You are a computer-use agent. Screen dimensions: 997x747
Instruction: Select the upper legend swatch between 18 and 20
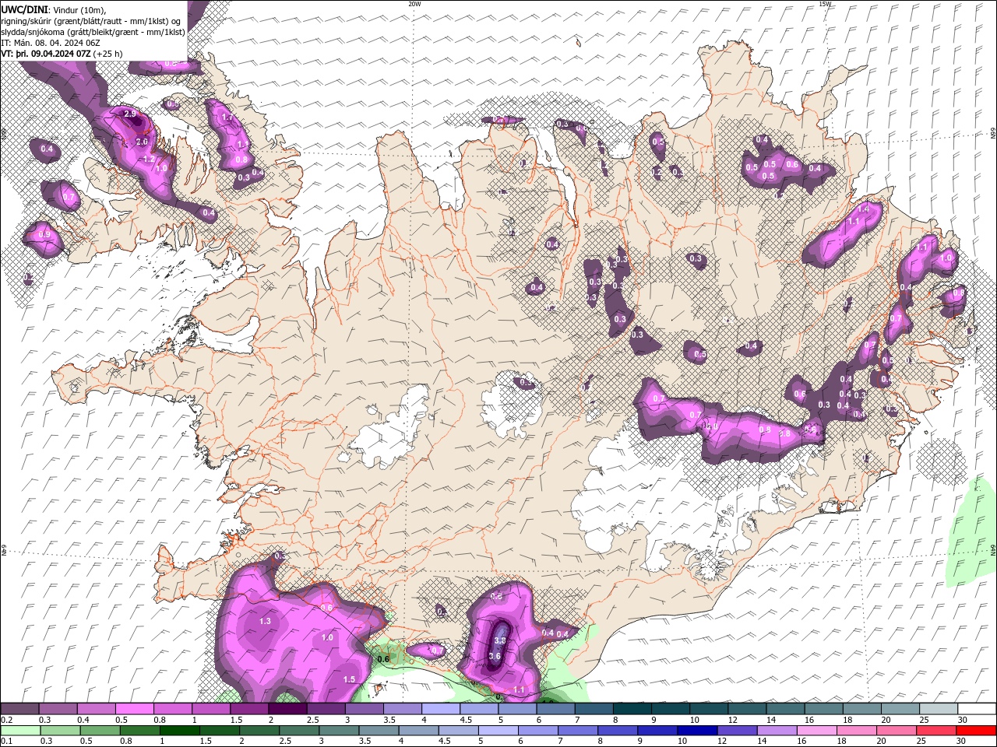(x=861, y=709)
